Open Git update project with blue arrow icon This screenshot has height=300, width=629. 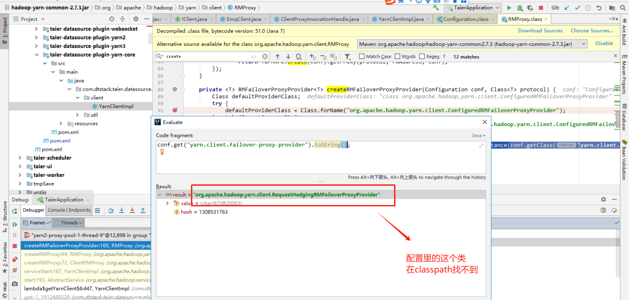[567, 8]
